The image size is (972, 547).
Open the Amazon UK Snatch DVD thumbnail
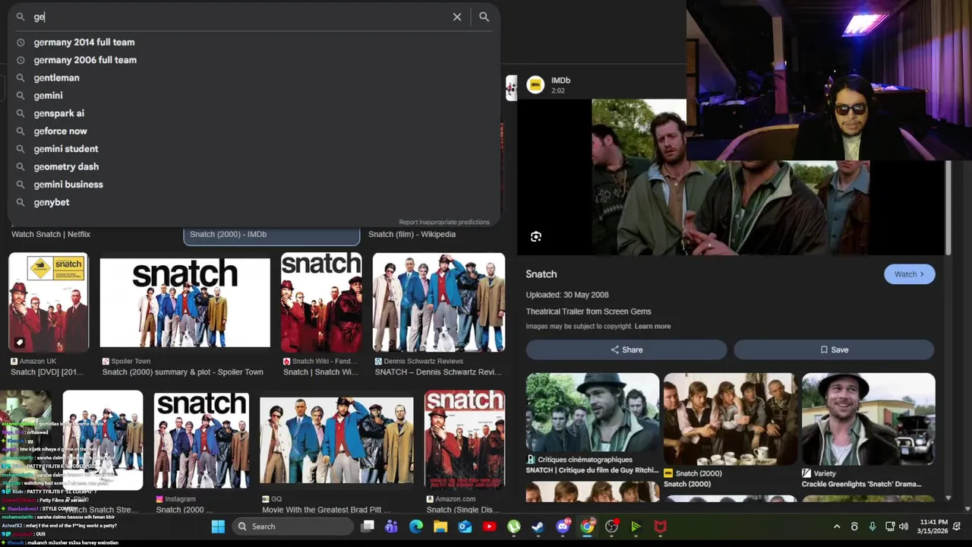point(49,302)
